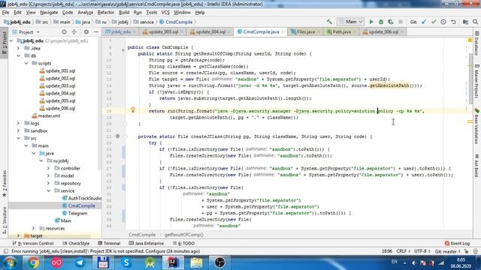
Task: Change UTF-8 file encoding in status bar
Action: point(422,251)
